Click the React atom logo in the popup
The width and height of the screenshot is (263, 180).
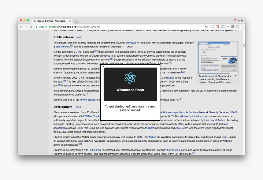point(130,78)
